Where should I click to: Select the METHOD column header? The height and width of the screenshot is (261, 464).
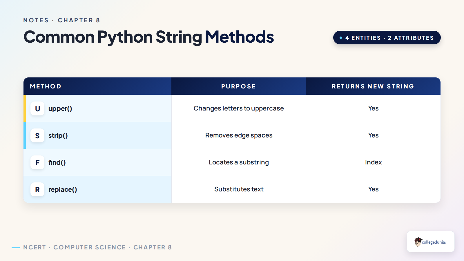(97, 86)
